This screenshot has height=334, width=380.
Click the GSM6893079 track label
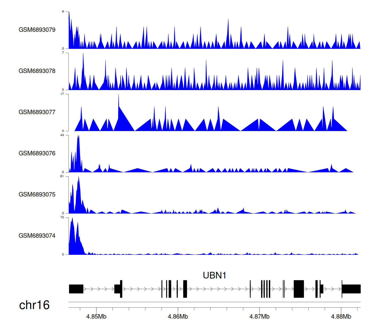(x=37, y=30)
